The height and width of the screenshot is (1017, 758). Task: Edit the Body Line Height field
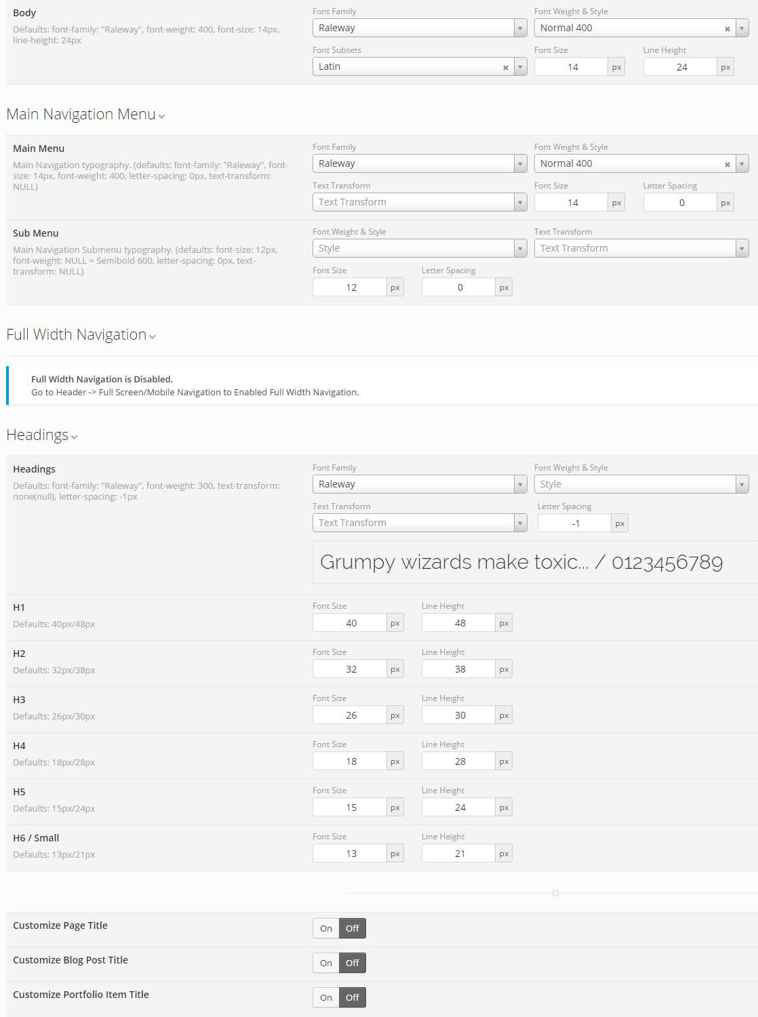[x=681, y=67]
